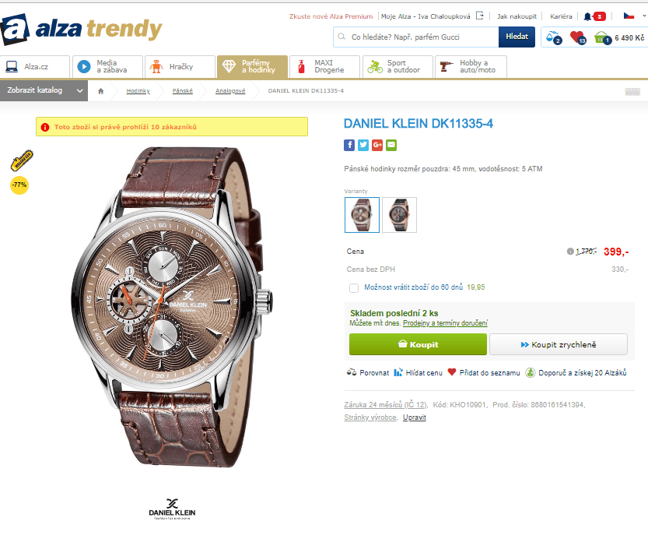This screenshot has height=546, width=648.
Task: Click the green Koupit button
Action: [x=418, y=344]
